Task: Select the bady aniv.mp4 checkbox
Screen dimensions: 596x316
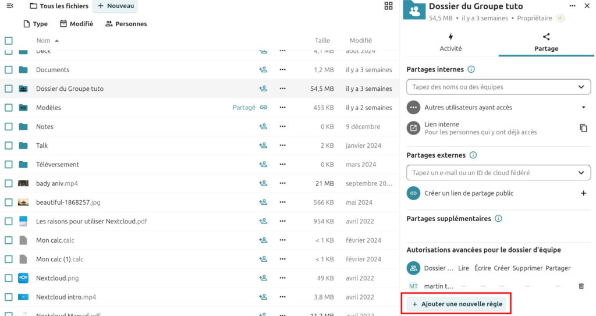Action: pos(9,183)
